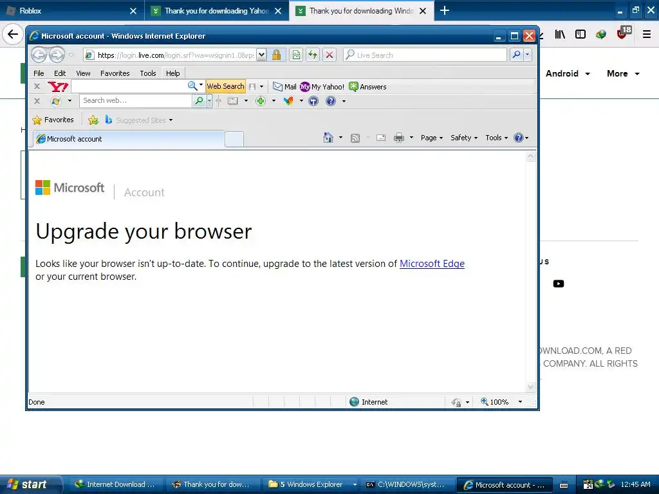Viewport: 659px width, 494px height.
Task: Click the Live Search magnifier button
Action: click(516, 55)
